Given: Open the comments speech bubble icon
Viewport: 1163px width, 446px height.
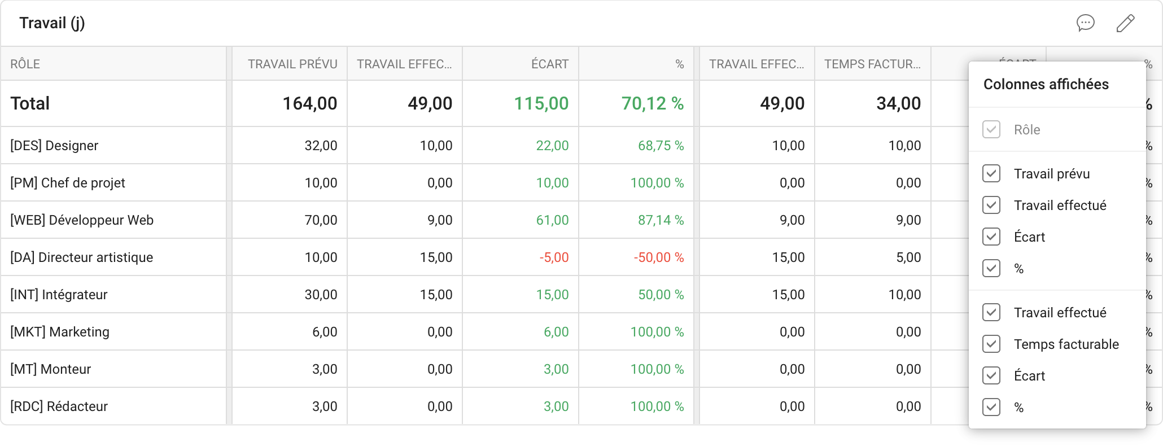Looking at the screenshot, I should tap(1085, 23).
